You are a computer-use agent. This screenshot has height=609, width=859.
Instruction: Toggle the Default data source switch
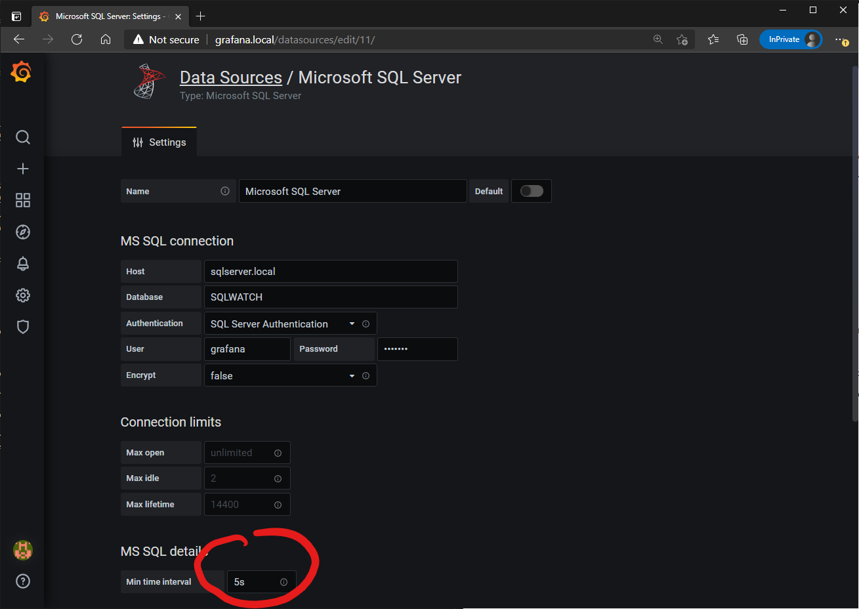click(532, 191)
